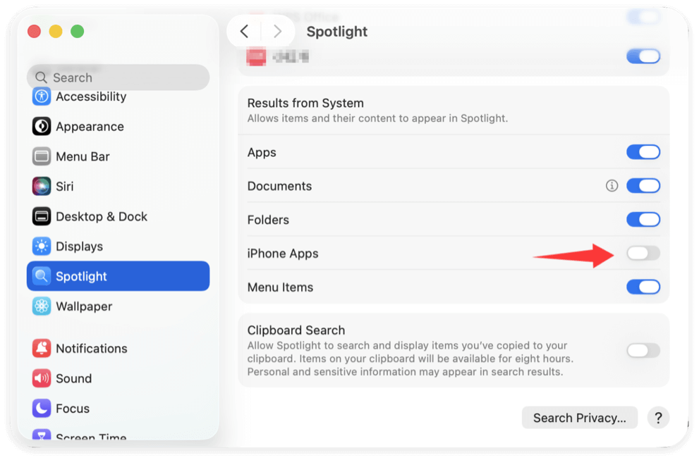The height and width of the screenshot is (460, 699).
Task: Enable iPhone Apps in Spotlight results
Action: tap(643, 253)
